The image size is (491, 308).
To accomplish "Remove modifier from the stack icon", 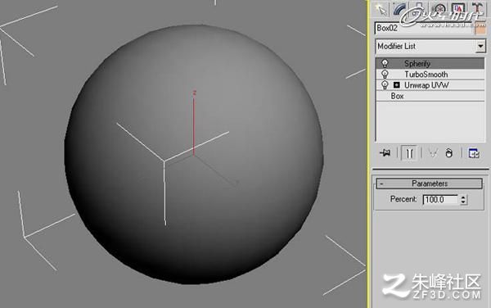I will coord(448,153).
